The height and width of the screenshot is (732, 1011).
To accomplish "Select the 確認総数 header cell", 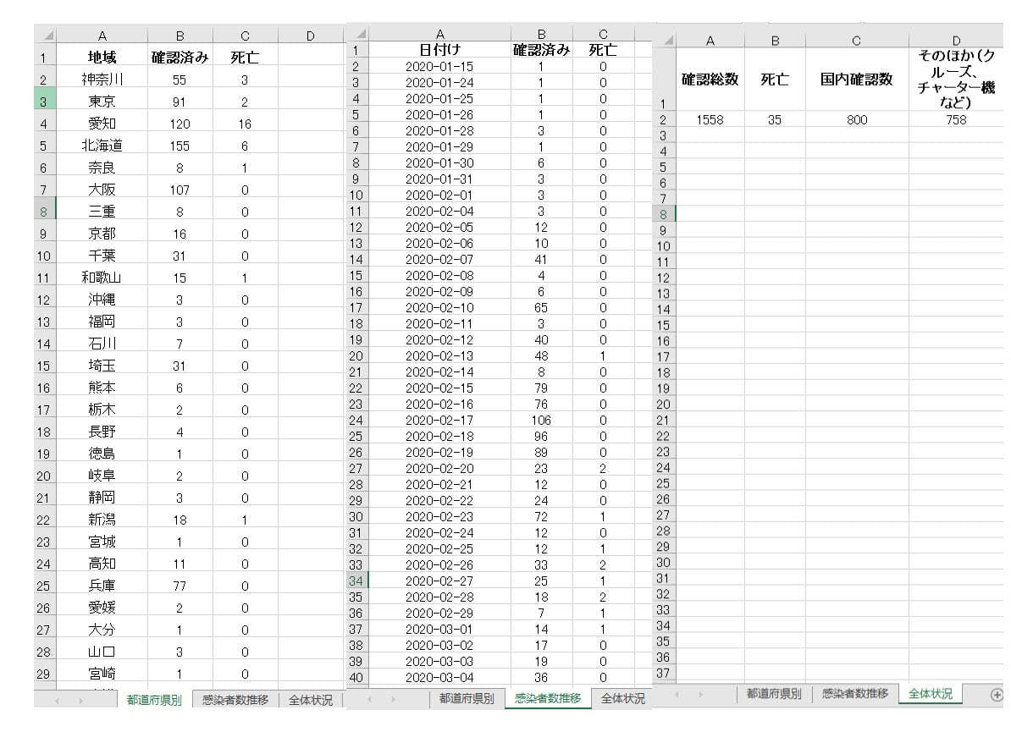I will (710, 80).
